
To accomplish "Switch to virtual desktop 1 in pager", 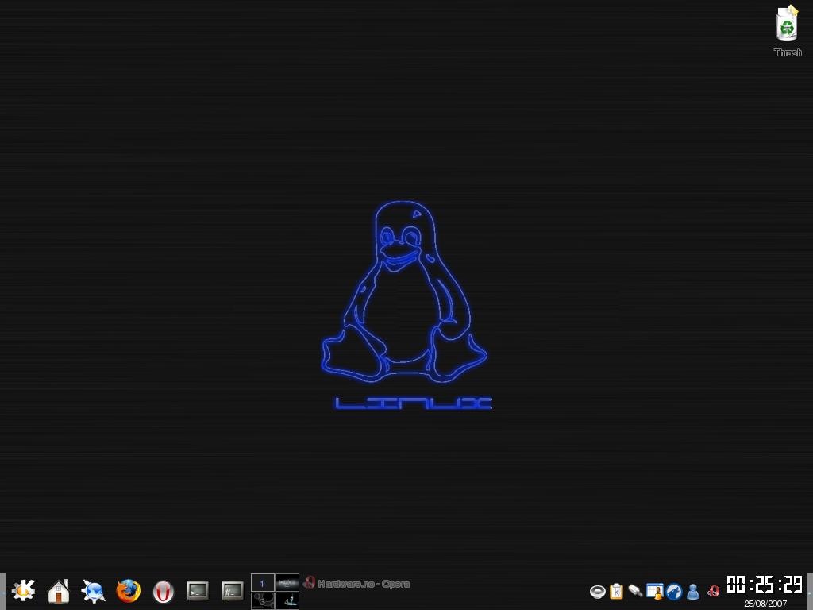I will point(262,582).
